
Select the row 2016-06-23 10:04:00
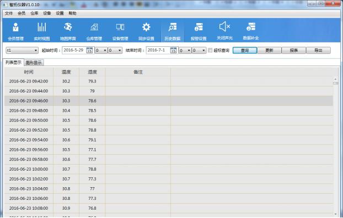click(169, 189)
